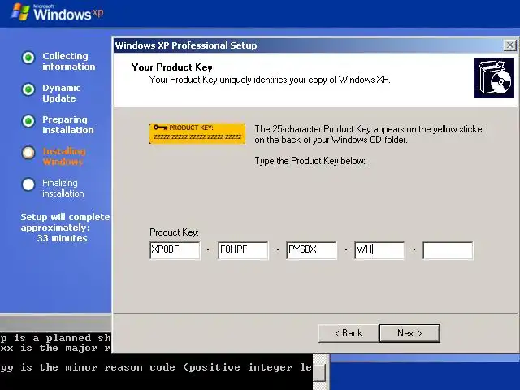This screenshot has width=520, height=390.
Task: Click the console line 'yy is the minor reason code'
Action: tap(156, 367)
